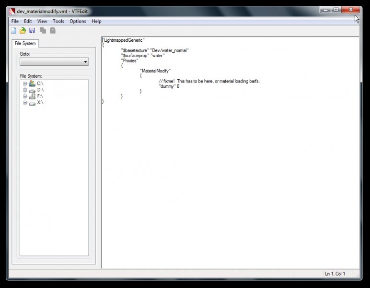Click the "MaterialModify" line
This screenshot has height=288, width=370.
pyautogui.click(x=155, y=71)
